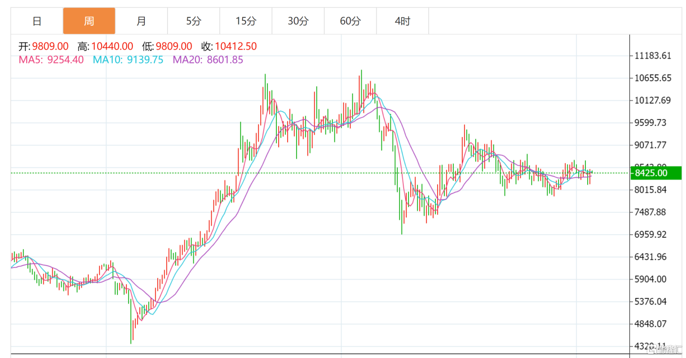Open the 月 (monthly) chart tab

coord(141,21)
